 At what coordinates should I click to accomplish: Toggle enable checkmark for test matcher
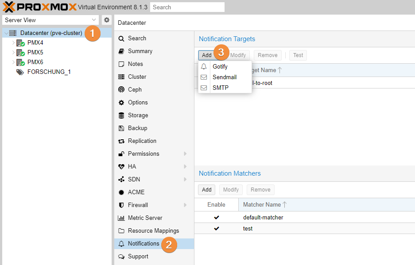(x=216, y=229)
